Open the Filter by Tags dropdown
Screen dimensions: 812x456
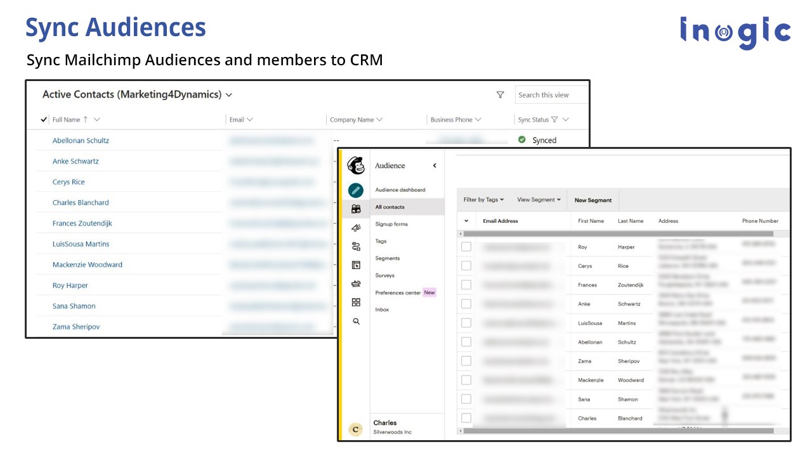coord(483,199)
